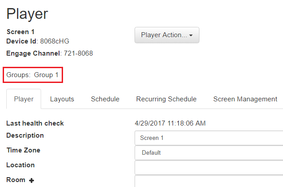Click the Player page title
The height and width of the screenshot is (187, 283).
[27, 14]
